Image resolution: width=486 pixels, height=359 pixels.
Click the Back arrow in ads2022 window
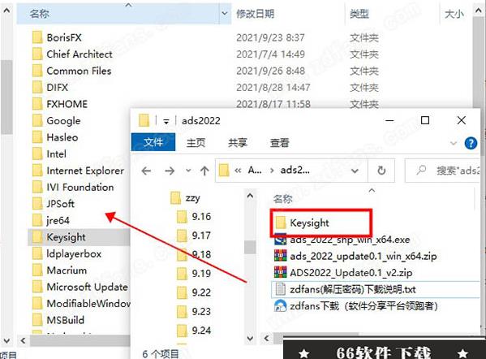tap(146, 171)
